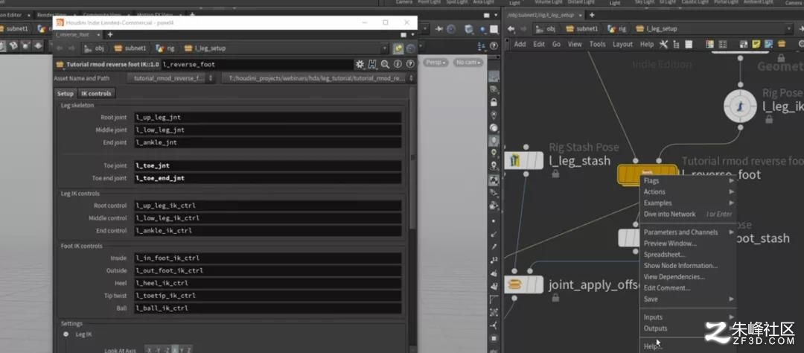The width and height of the screenshot is (804, 353).
Task: Expand the Save submenu in context menu
Action: point(688,299)
